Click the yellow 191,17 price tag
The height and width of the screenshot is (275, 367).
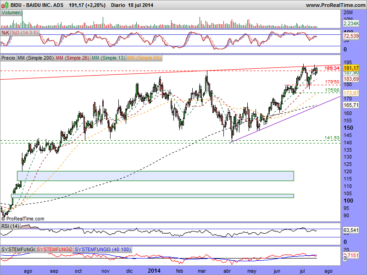click(351, 68)
